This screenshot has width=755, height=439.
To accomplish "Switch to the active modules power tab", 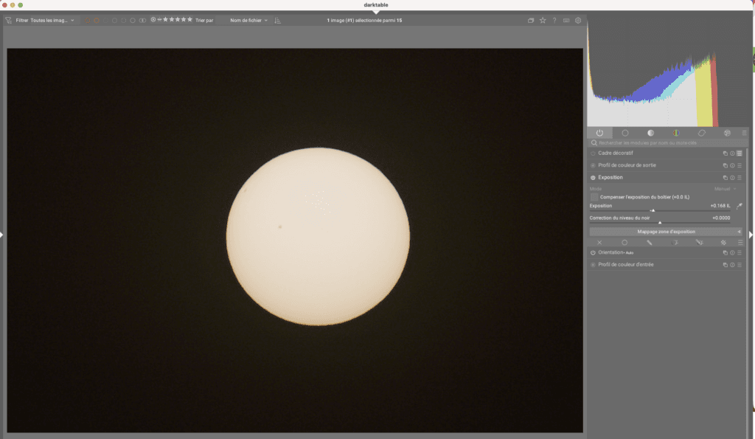I will (x=599, y=133).
